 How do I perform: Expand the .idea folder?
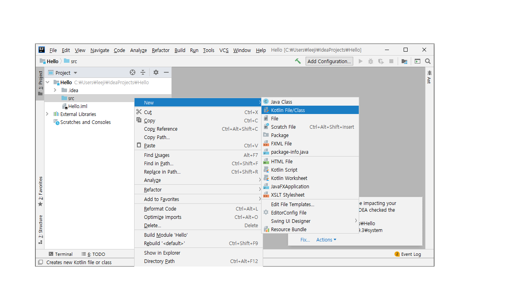pos(55,90)
